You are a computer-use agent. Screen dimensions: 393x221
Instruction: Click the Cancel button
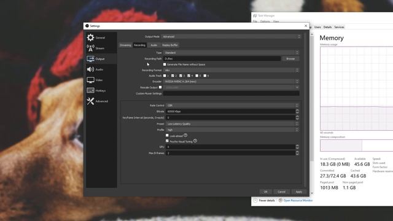coord(281,192)
